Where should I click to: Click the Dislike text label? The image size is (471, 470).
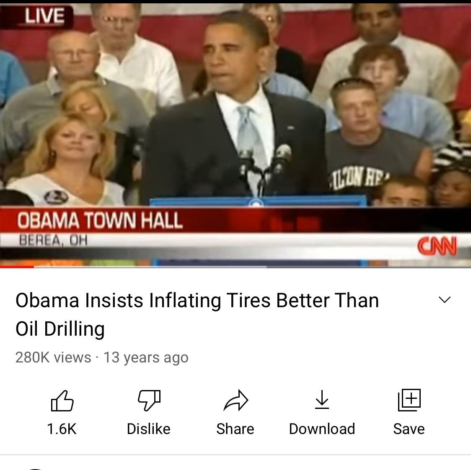(149, 429)
